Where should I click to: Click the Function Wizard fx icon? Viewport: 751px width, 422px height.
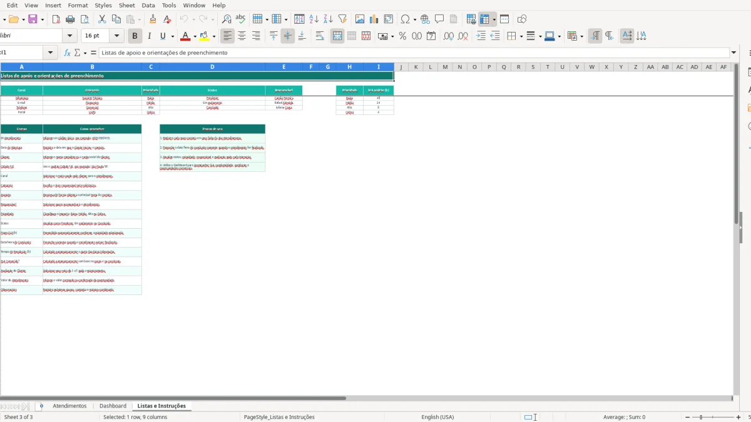tap(68, 53)
